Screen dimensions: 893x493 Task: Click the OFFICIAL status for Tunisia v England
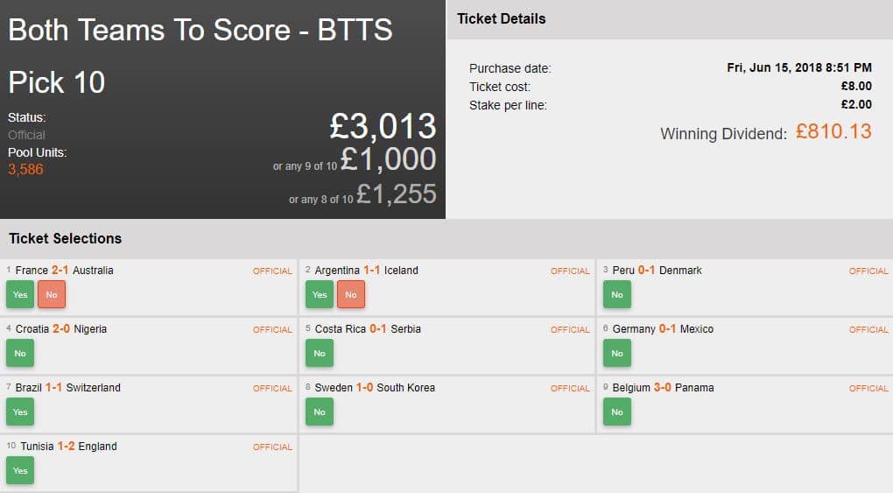(x=272, y=447)
